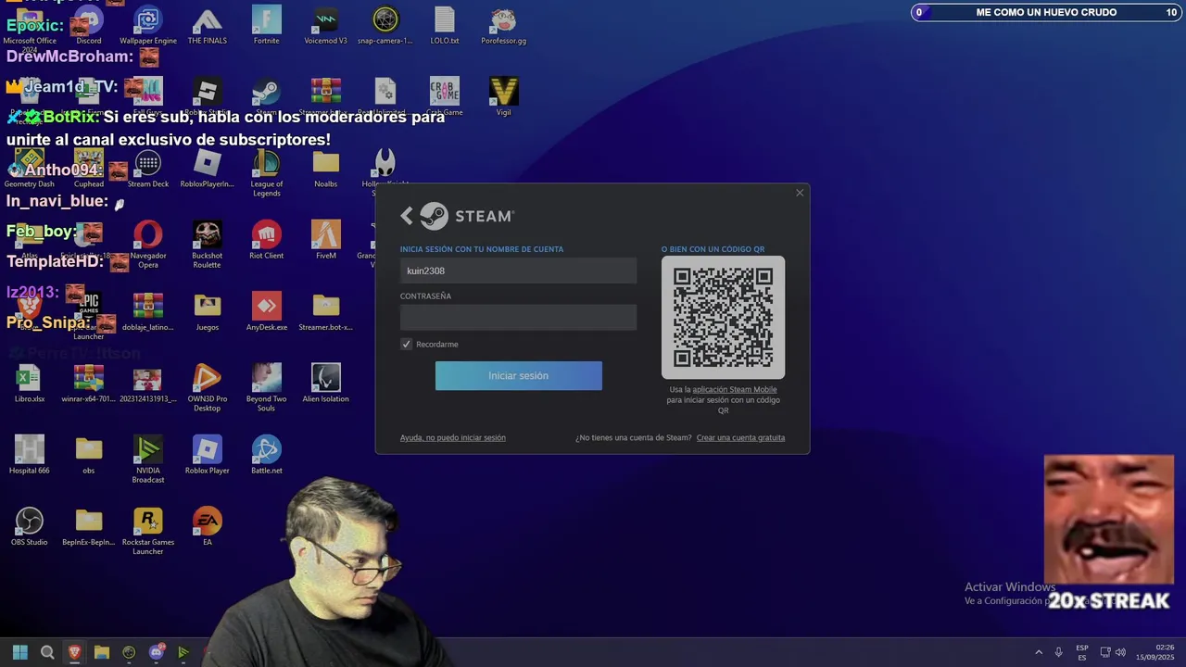Select the Vigil desktop icon
This screenshot has width=1186, height=667.
503,96
